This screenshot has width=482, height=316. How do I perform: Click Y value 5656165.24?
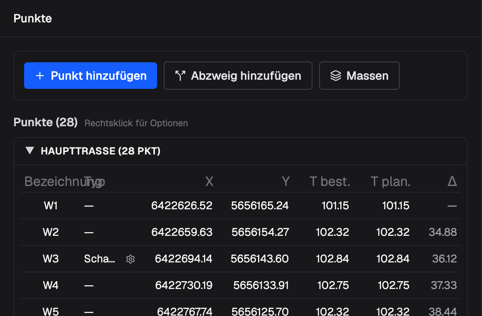(x=260, y=206)
